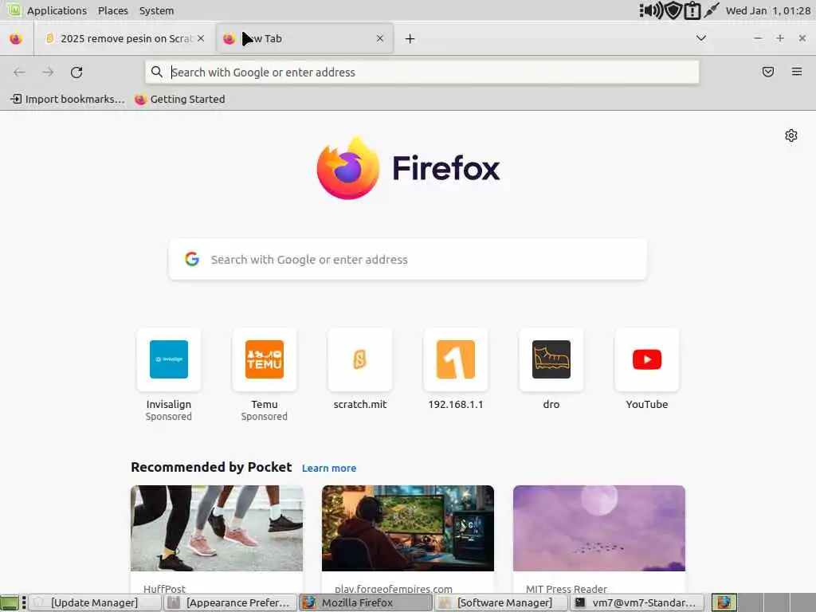Switch to Appearance Preferences taskbar window
The image size is (816, 612).
coord(230,602)
